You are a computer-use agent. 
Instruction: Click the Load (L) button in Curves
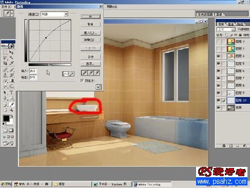tap(90, 33)
